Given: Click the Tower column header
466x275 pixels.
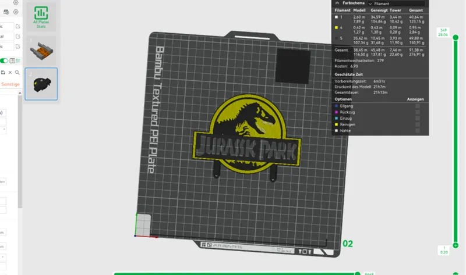Looking at the screenshot, I should coord(396,10).
